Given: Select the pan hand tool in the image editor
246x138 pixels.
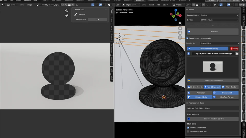Looking at the screenshot, I should tap(67, 15).
